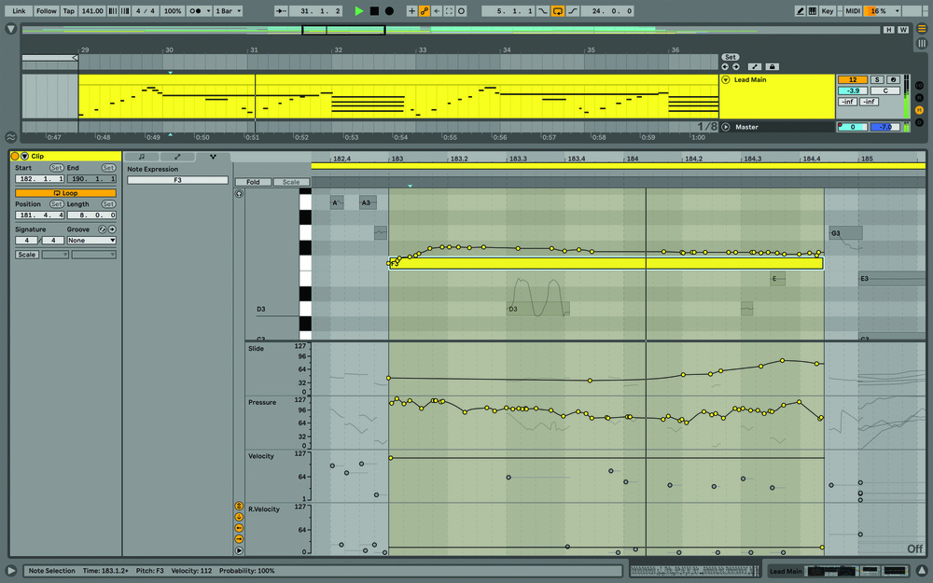Toggle the orange clip Loop button
This screenshot has width=933, height=583.
point(65,193)
